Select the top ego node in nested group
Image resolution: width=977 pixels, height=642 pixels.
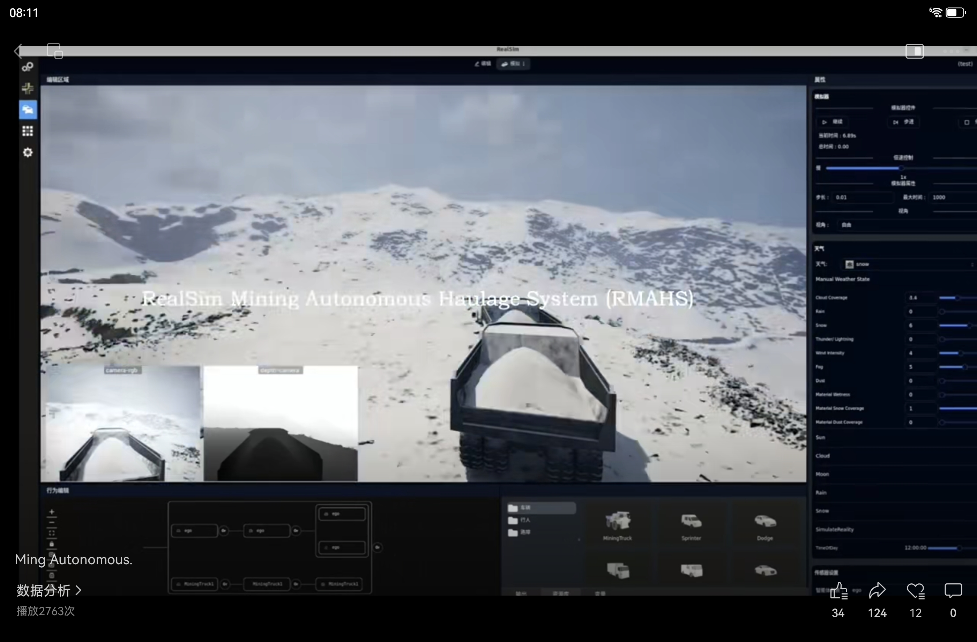pyautogui.click(x=342, y=514)
